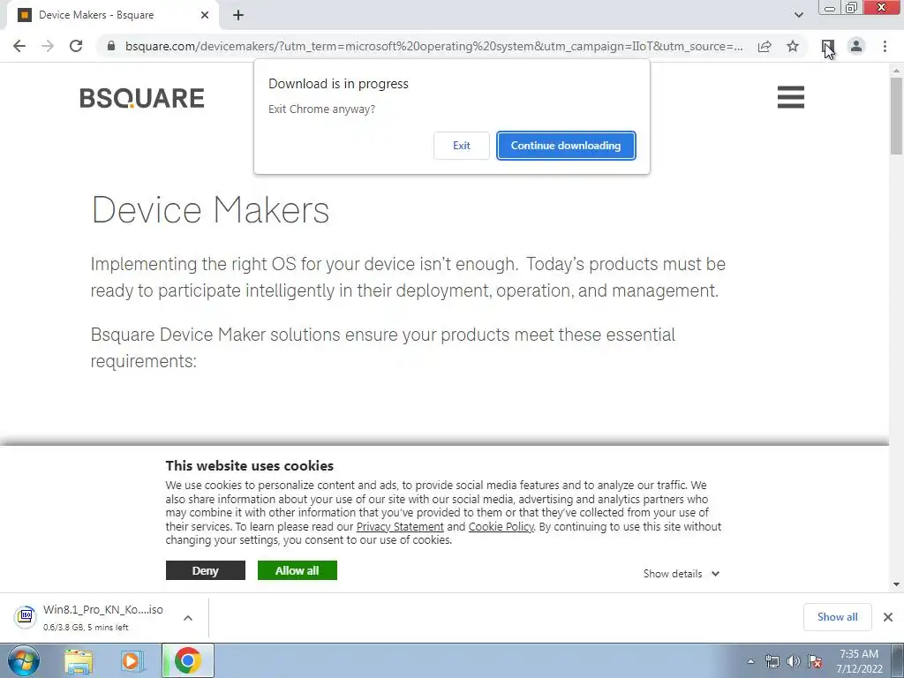Select the Device Makers - Bsquare tab
Screen dimensions: 904x678
(113, 15)
